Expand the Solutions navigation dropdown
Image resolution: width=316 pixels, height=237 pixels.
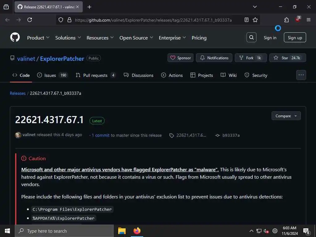pos(68,38)
